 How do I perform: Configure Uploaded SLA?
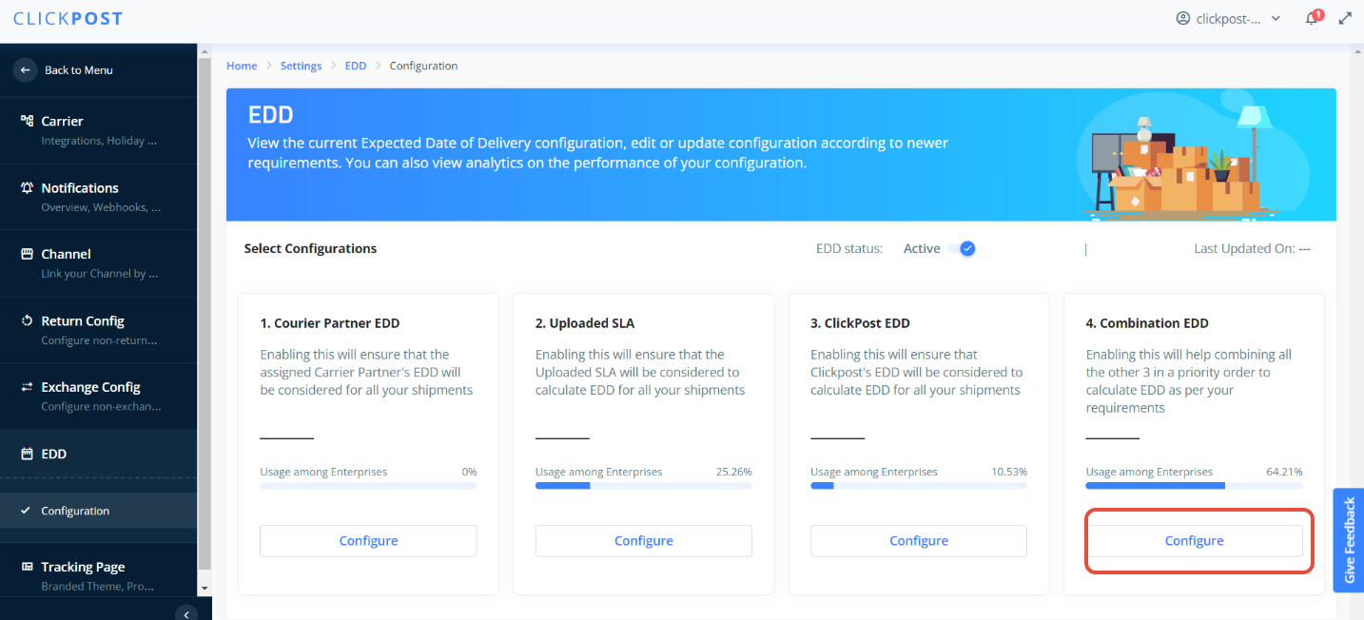pyautogui.click(x=644, y=540)
